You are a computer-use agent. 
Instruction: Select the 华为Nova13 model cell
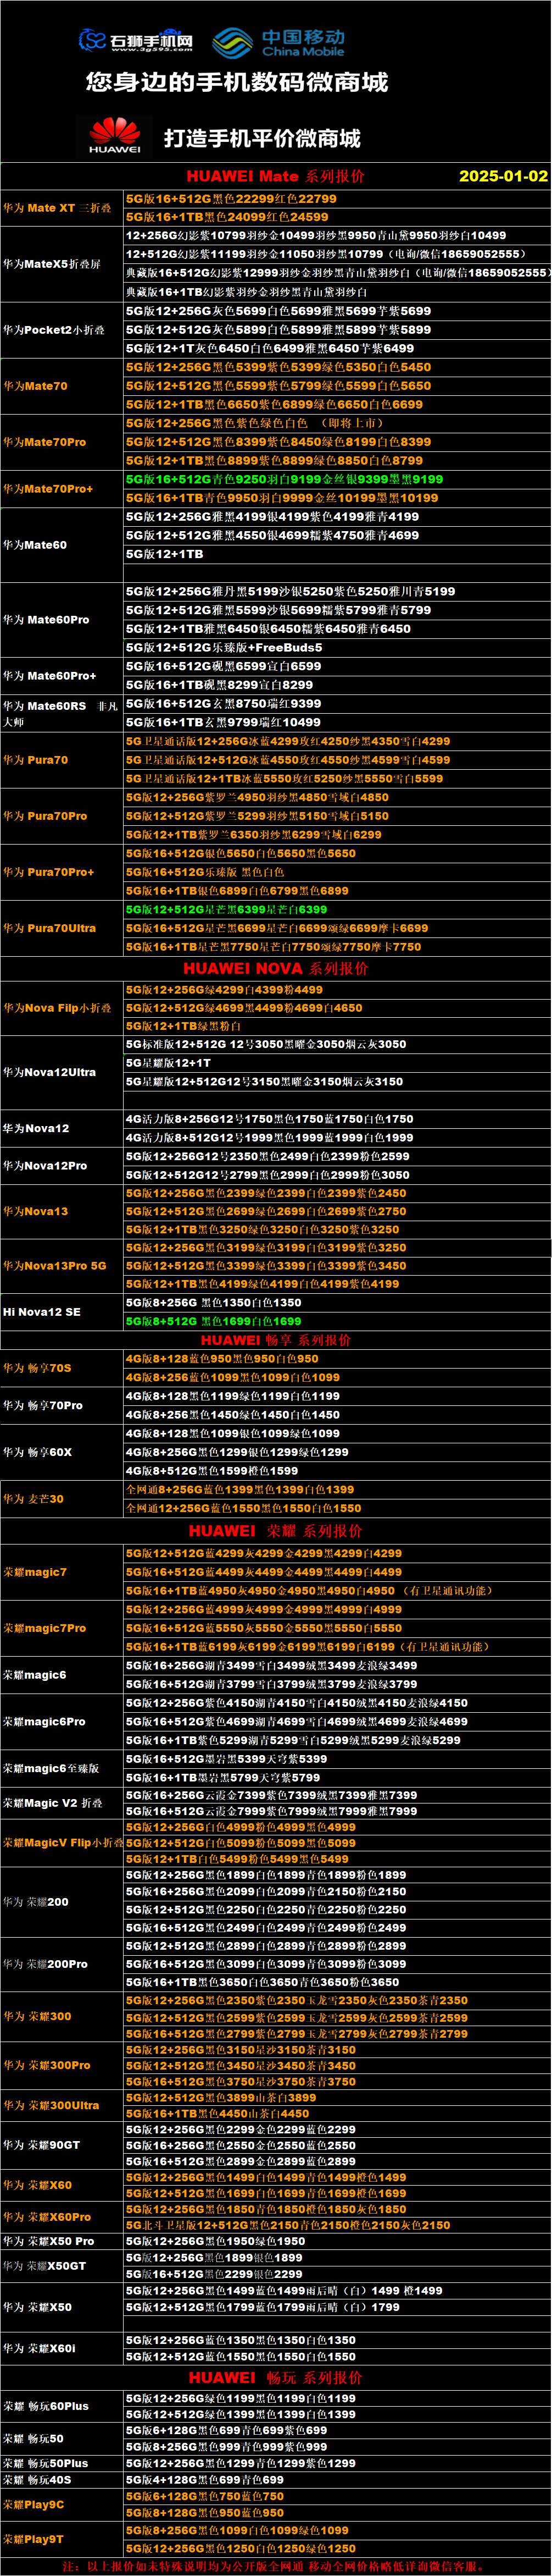tap(62, 1211)
